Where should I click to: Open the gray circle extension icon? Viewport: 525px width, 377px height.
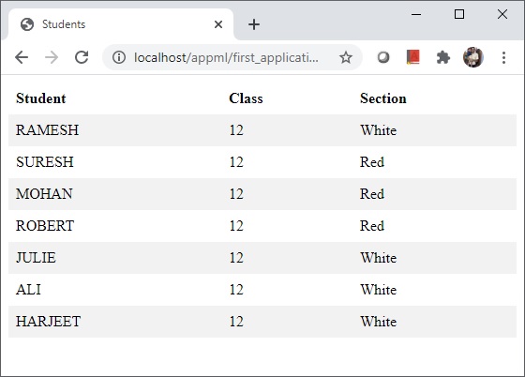383,57
